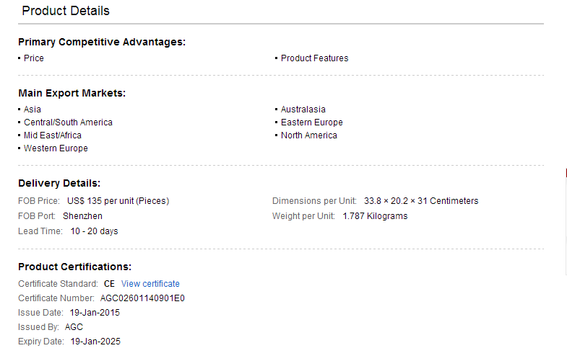Click the Product Details heading
The width and height of the screenshot is (567, 361).
coord(66,11)
